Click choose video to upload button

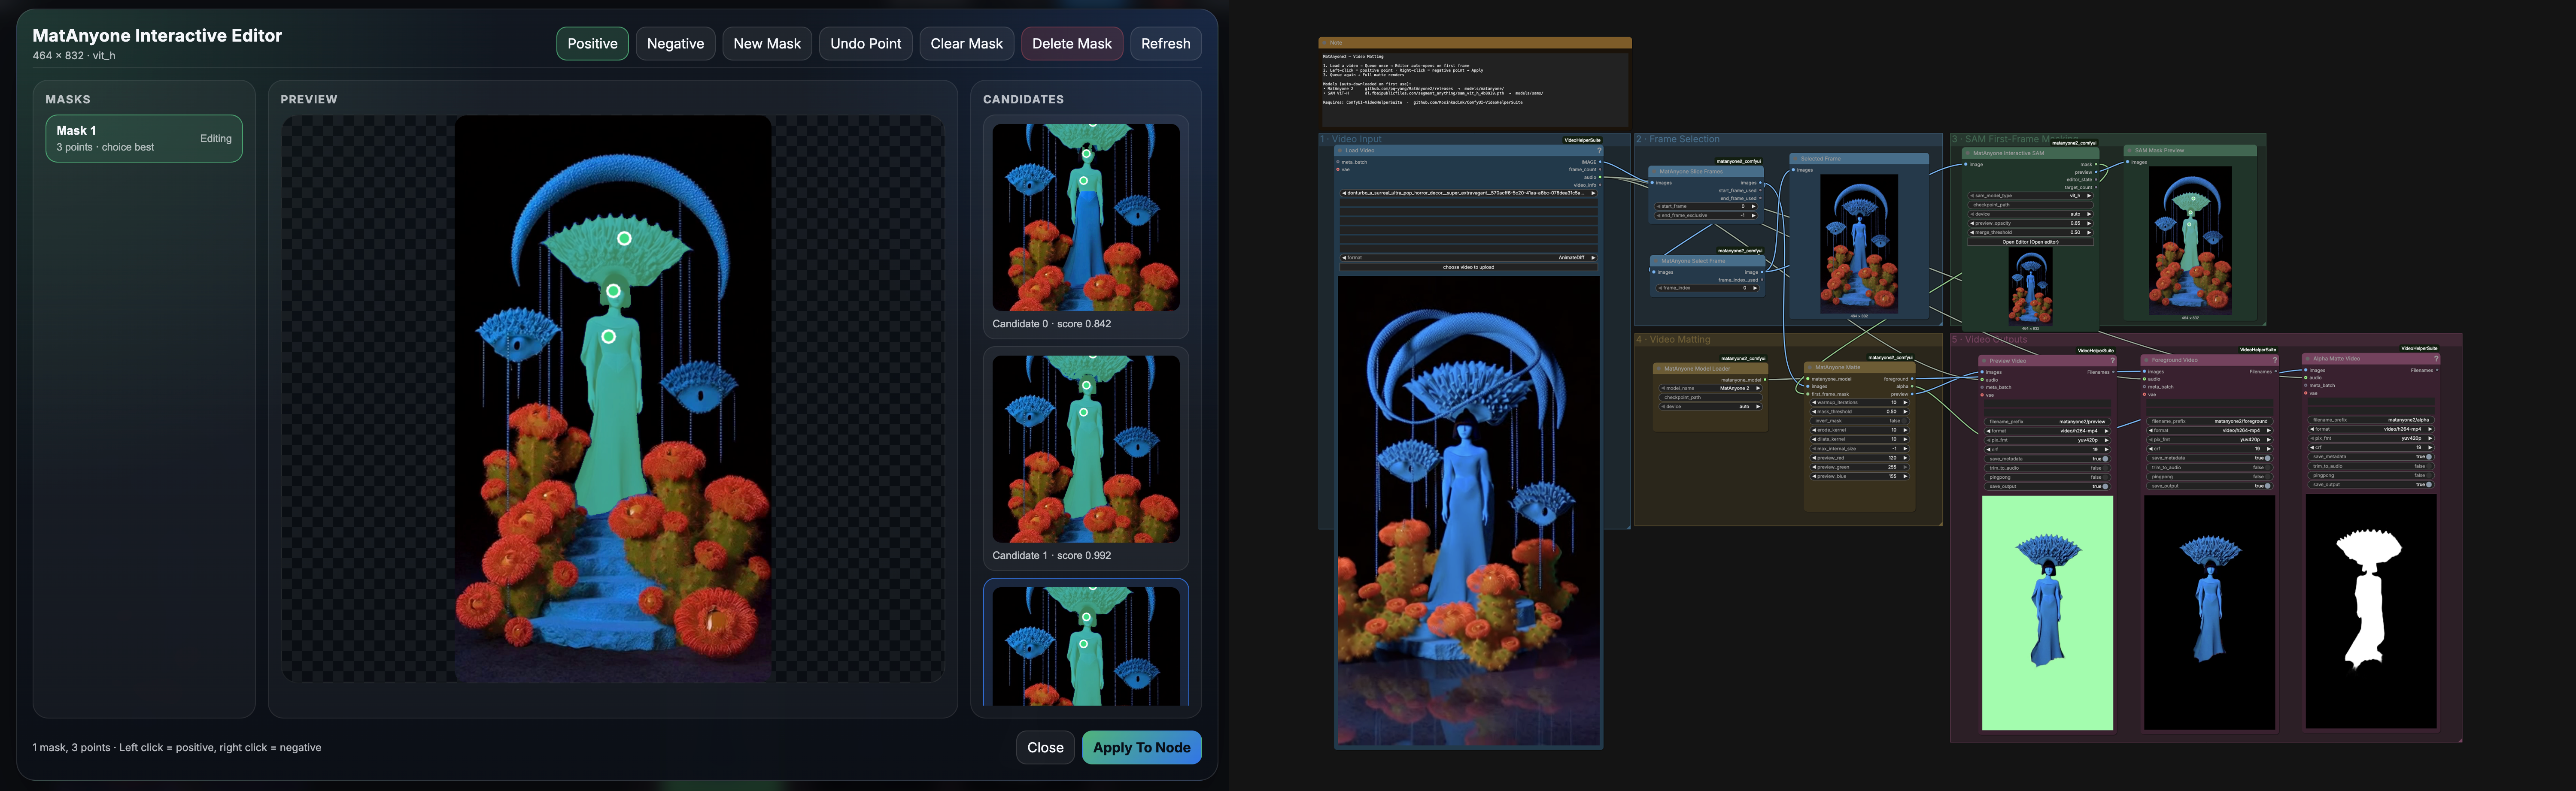pyautogui.click(x=1469, y=267)
